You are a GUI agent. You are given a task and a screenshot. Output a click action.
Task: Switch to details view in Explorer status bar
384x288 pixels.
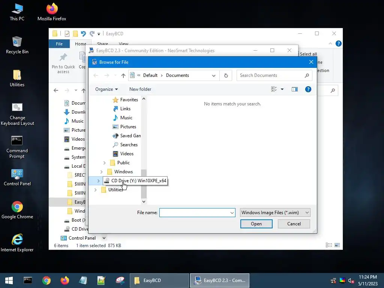pos(328,245)
